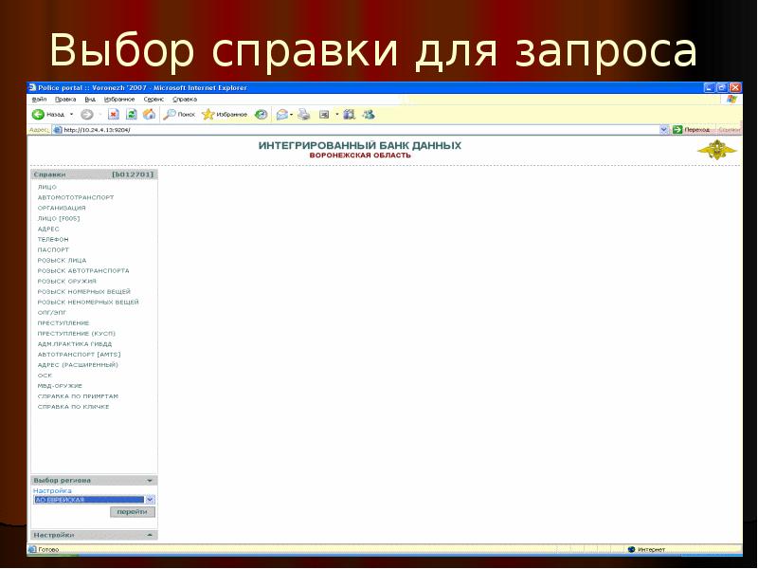The image size is (758, 569).
Task: Collapse the Выбор региона panel
Action: coord(149,481)
